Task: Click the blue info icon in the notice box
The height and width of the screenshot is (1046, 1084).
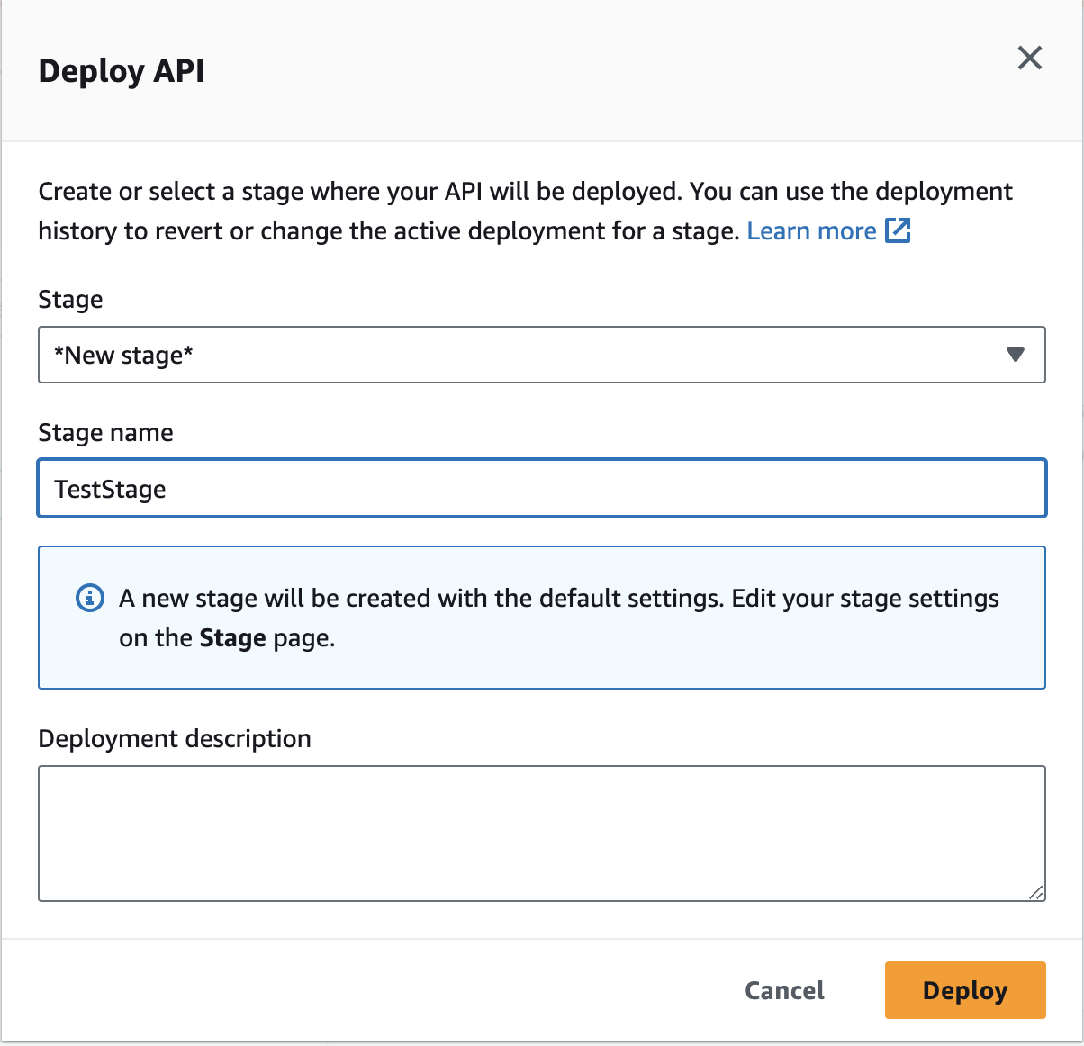Action: coord(89,598)
